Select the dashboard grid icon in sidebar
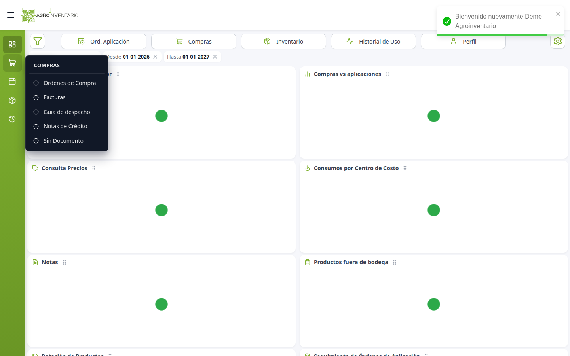The height and width of the screenshot is (356, 570). [x=12, y=44]
